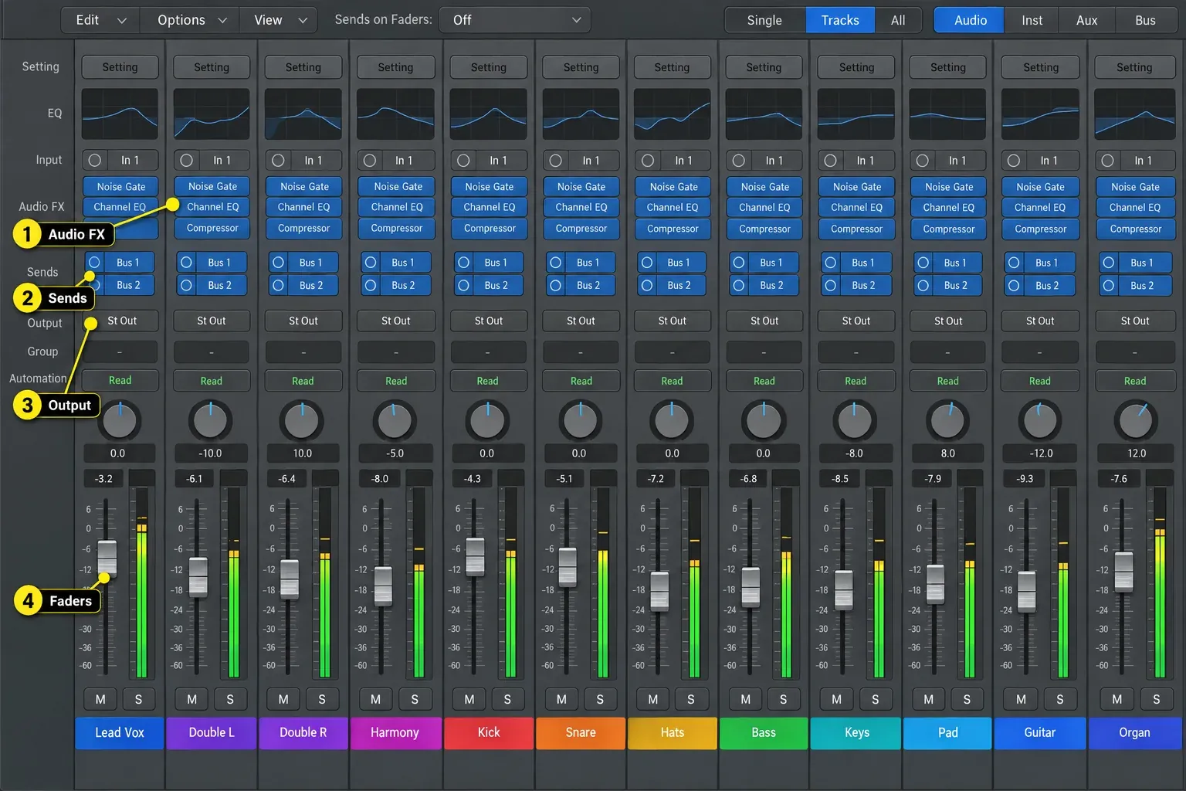
Task: Click the pan knob on Snare channel
Action: point(580,420)
